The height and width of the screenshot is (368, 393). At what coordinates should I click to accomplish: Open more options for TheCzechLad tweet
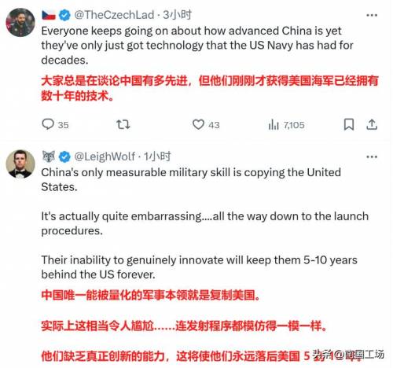pos(372,15)
